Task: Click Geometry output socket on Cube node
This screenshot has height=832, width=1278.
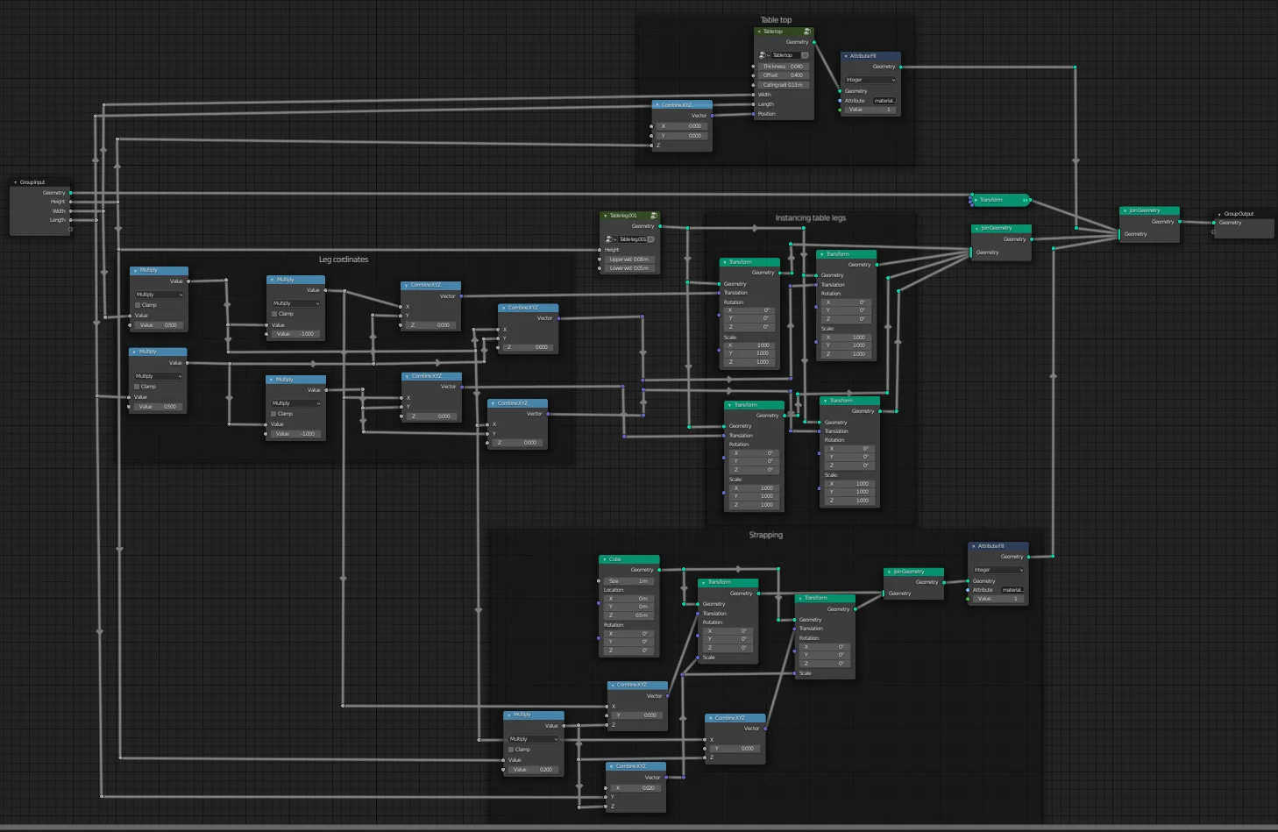Action: pos(659,570)
